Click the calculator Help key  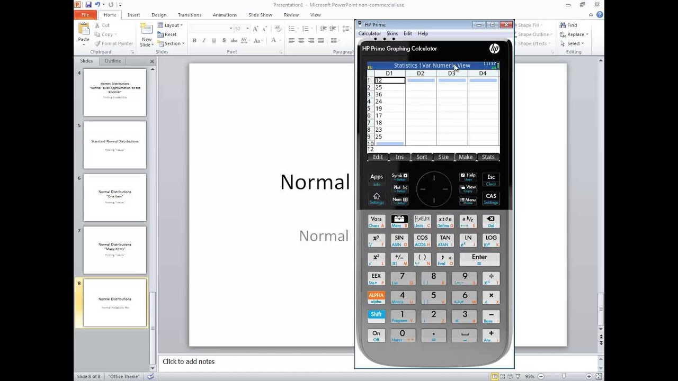[468, 177]
